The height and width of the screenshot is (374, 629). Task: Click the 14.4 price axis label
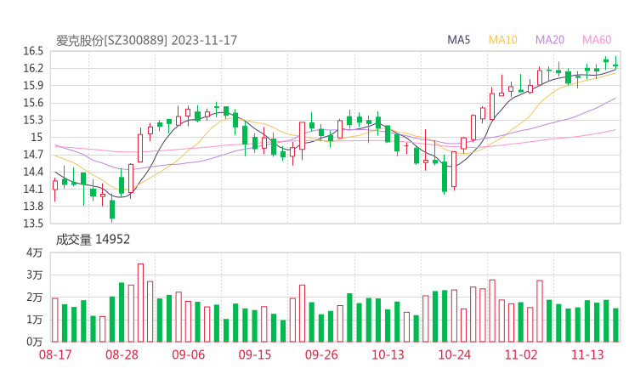33,172
